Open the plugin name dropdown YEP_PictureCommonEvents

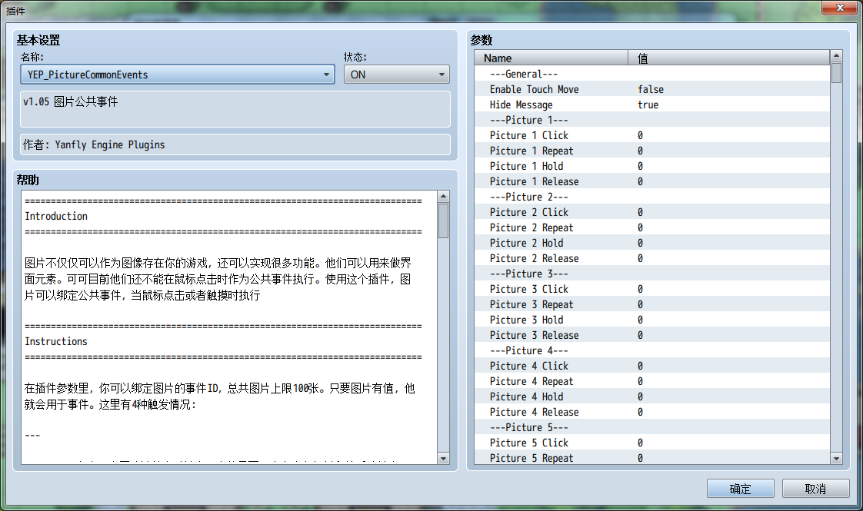pyautogui.click(x=177, y=75)
